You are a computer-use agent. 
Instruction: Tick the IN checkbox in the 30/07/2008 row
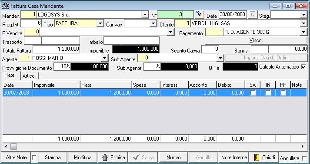tap(268, 92)
